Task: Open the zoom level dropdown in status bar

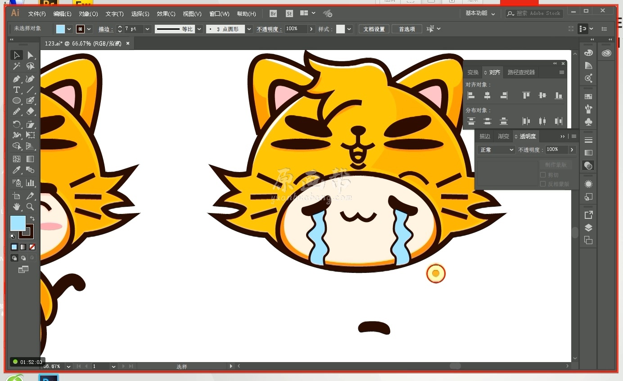Action: pos(68,367)
